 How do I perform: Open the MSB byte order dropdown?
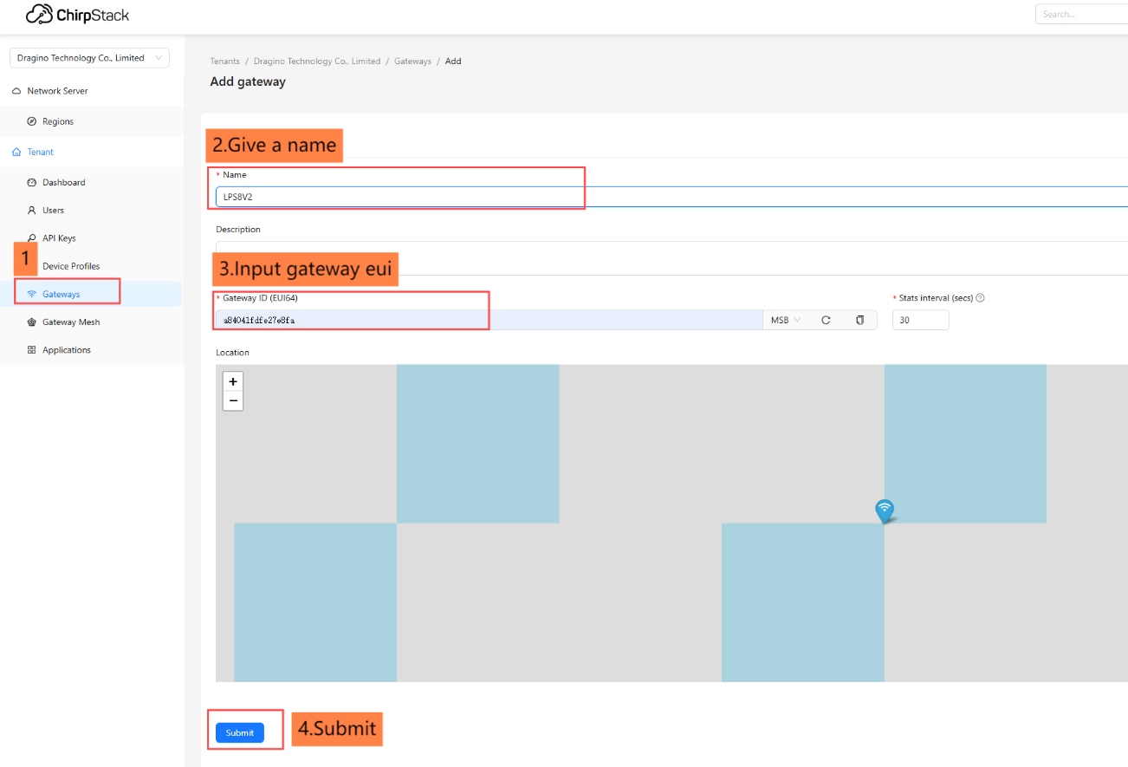[785, 320]
